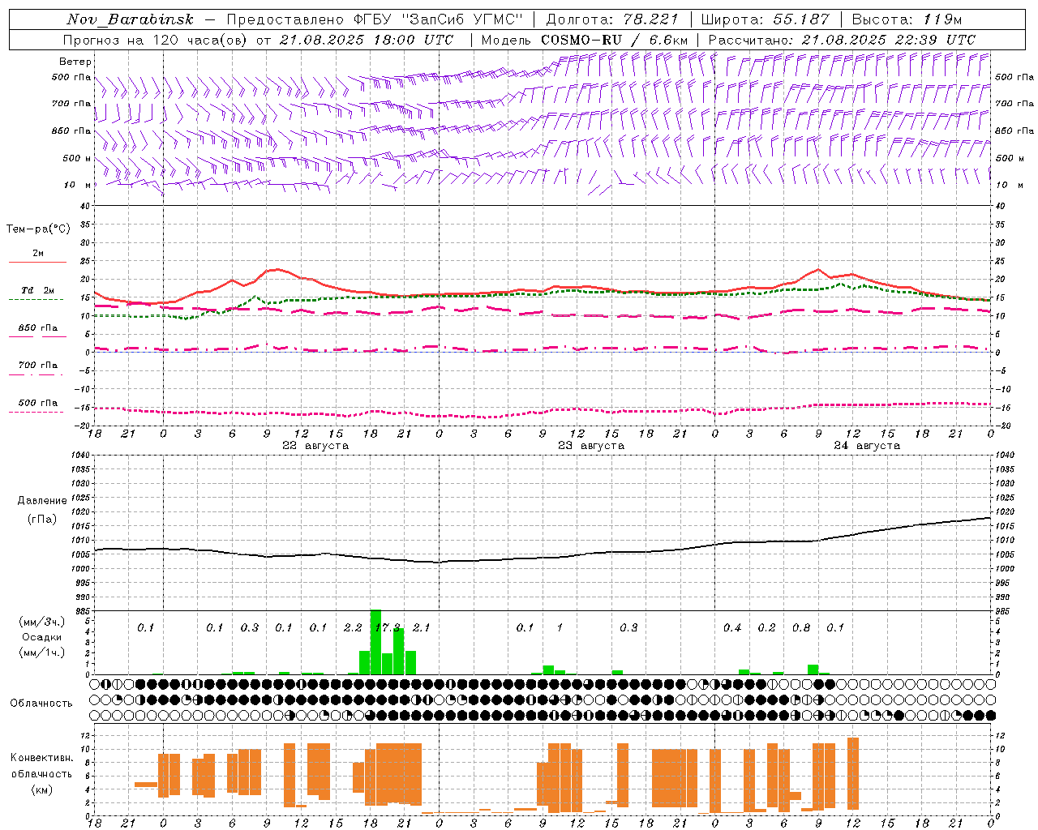Click the 2.1 precipitation amount
The height and width of the screenshot is (830, 1038).
tap(421, 628)
